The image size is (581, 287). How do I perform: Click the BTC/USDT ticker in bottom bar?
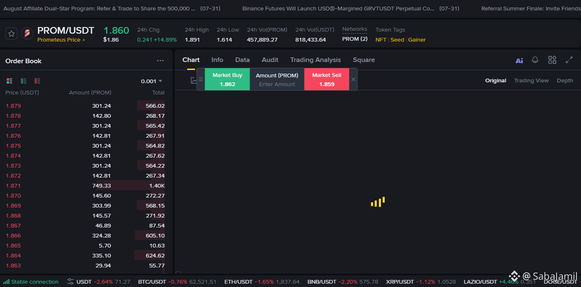pos(177,282)
